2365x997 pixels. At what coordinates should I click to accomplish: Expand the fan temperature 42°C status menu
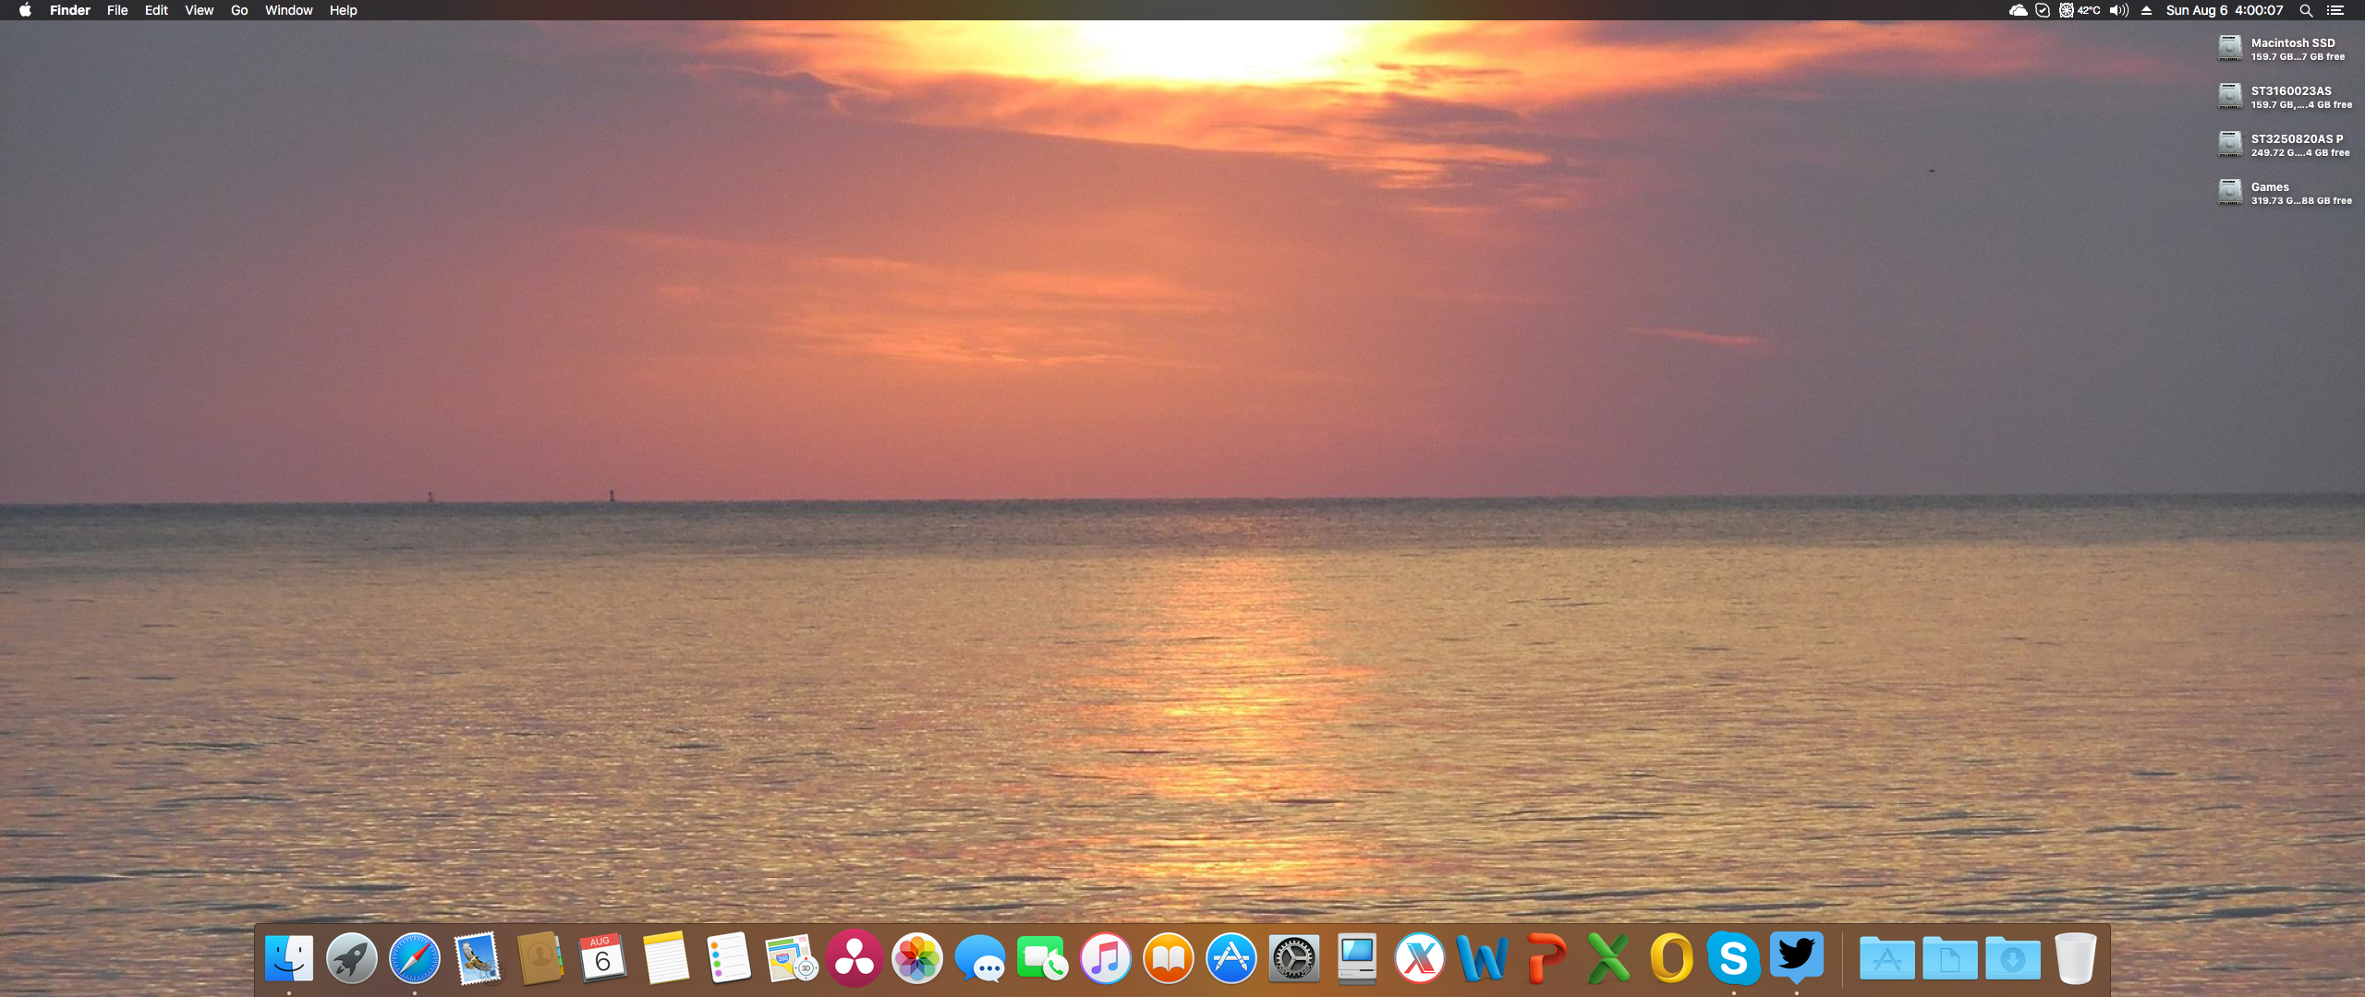pyautogui.click(x=2079, y=10)
